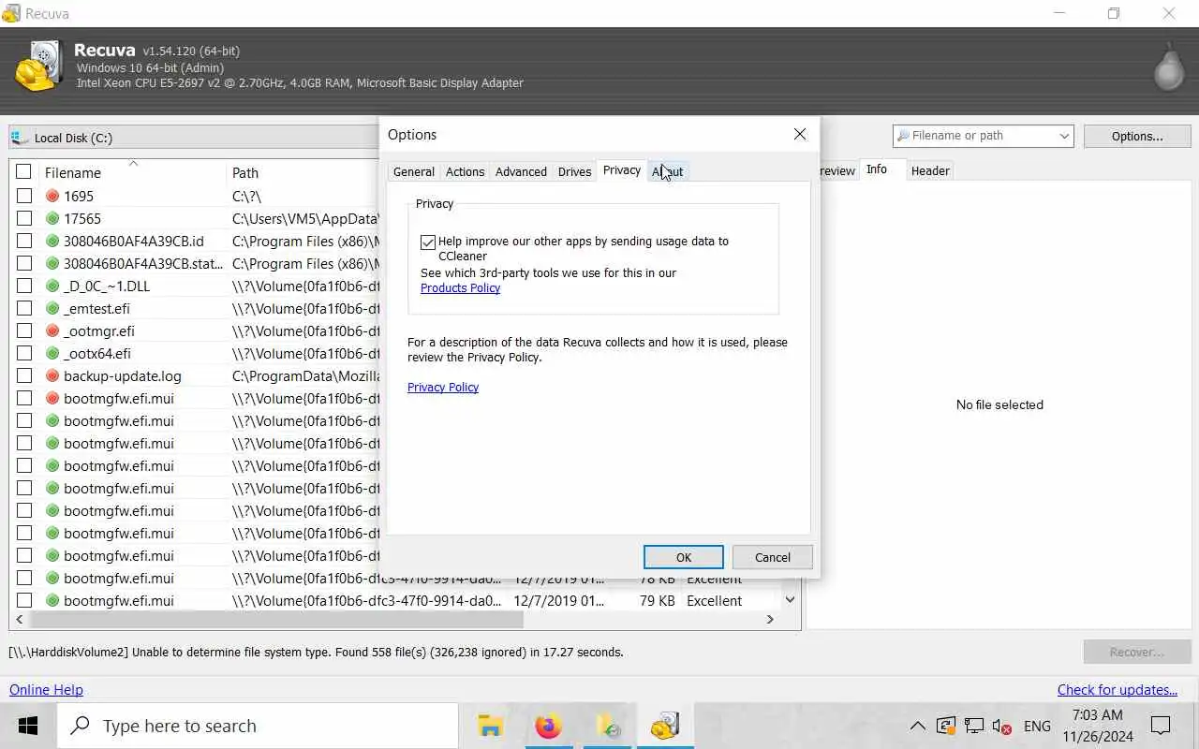Show hidden system tray icons
Screen dimensions: 1199x749
click(x=918, y=726)
